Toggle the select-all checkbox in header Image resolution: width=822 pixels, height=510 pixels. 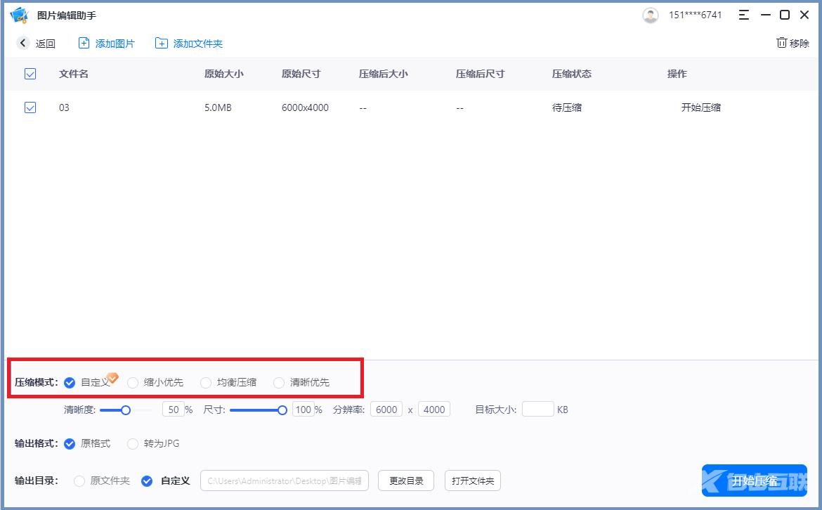30,74
